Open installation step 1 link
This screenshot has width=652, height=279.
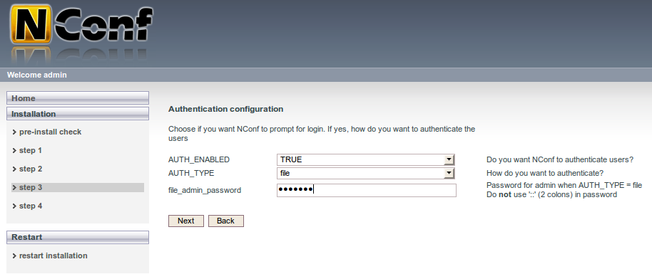pyautogui.click(x=31, y=151)
